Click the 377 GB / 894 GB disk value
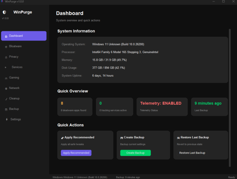237x179 pixels. (109, 68)
